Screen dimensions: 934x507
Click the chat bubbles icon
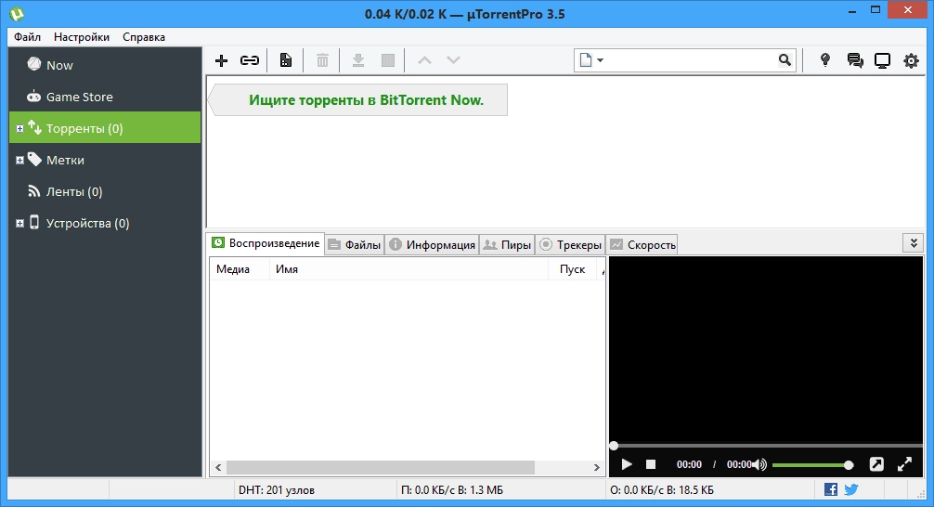click(855, 60)
